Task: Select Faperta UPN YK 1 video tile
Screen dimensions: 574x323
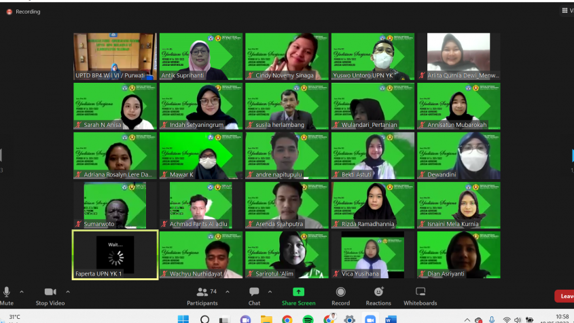Action: [115, 255]
